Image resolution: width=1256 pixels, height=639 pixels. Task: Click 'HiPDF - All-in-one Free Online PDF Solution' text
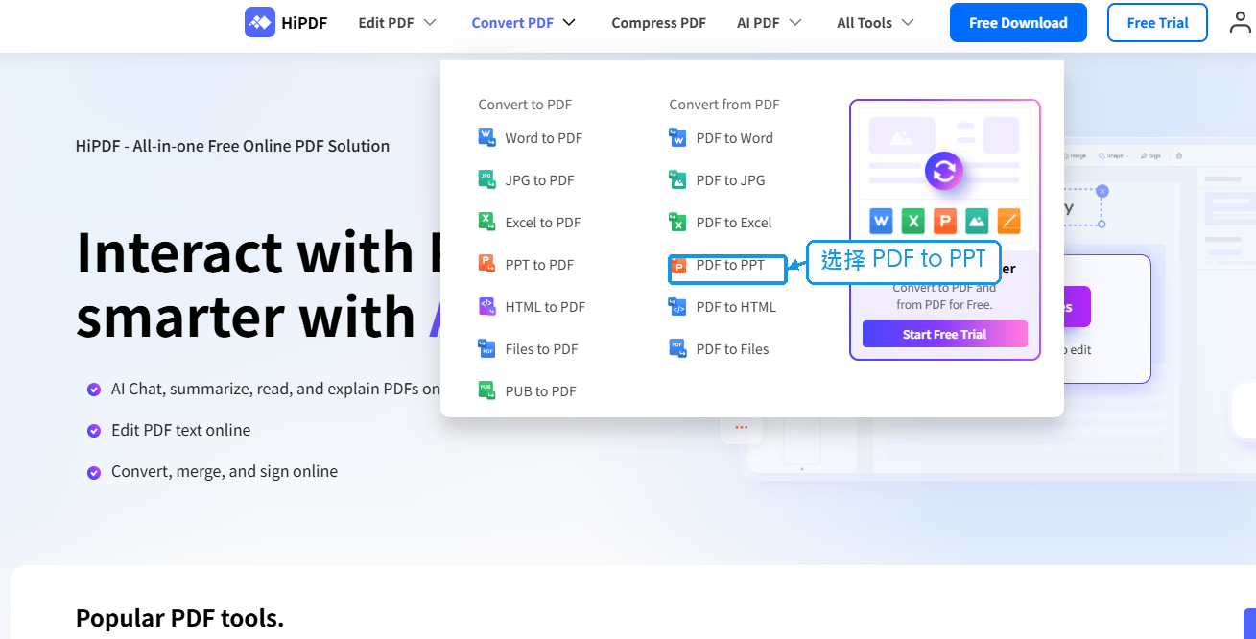pyautogui.click(x=232, y=146)
